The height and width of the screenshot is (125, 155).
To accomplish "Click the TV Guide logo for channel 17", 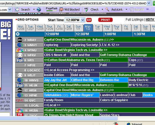I will [x=20, y=114].
